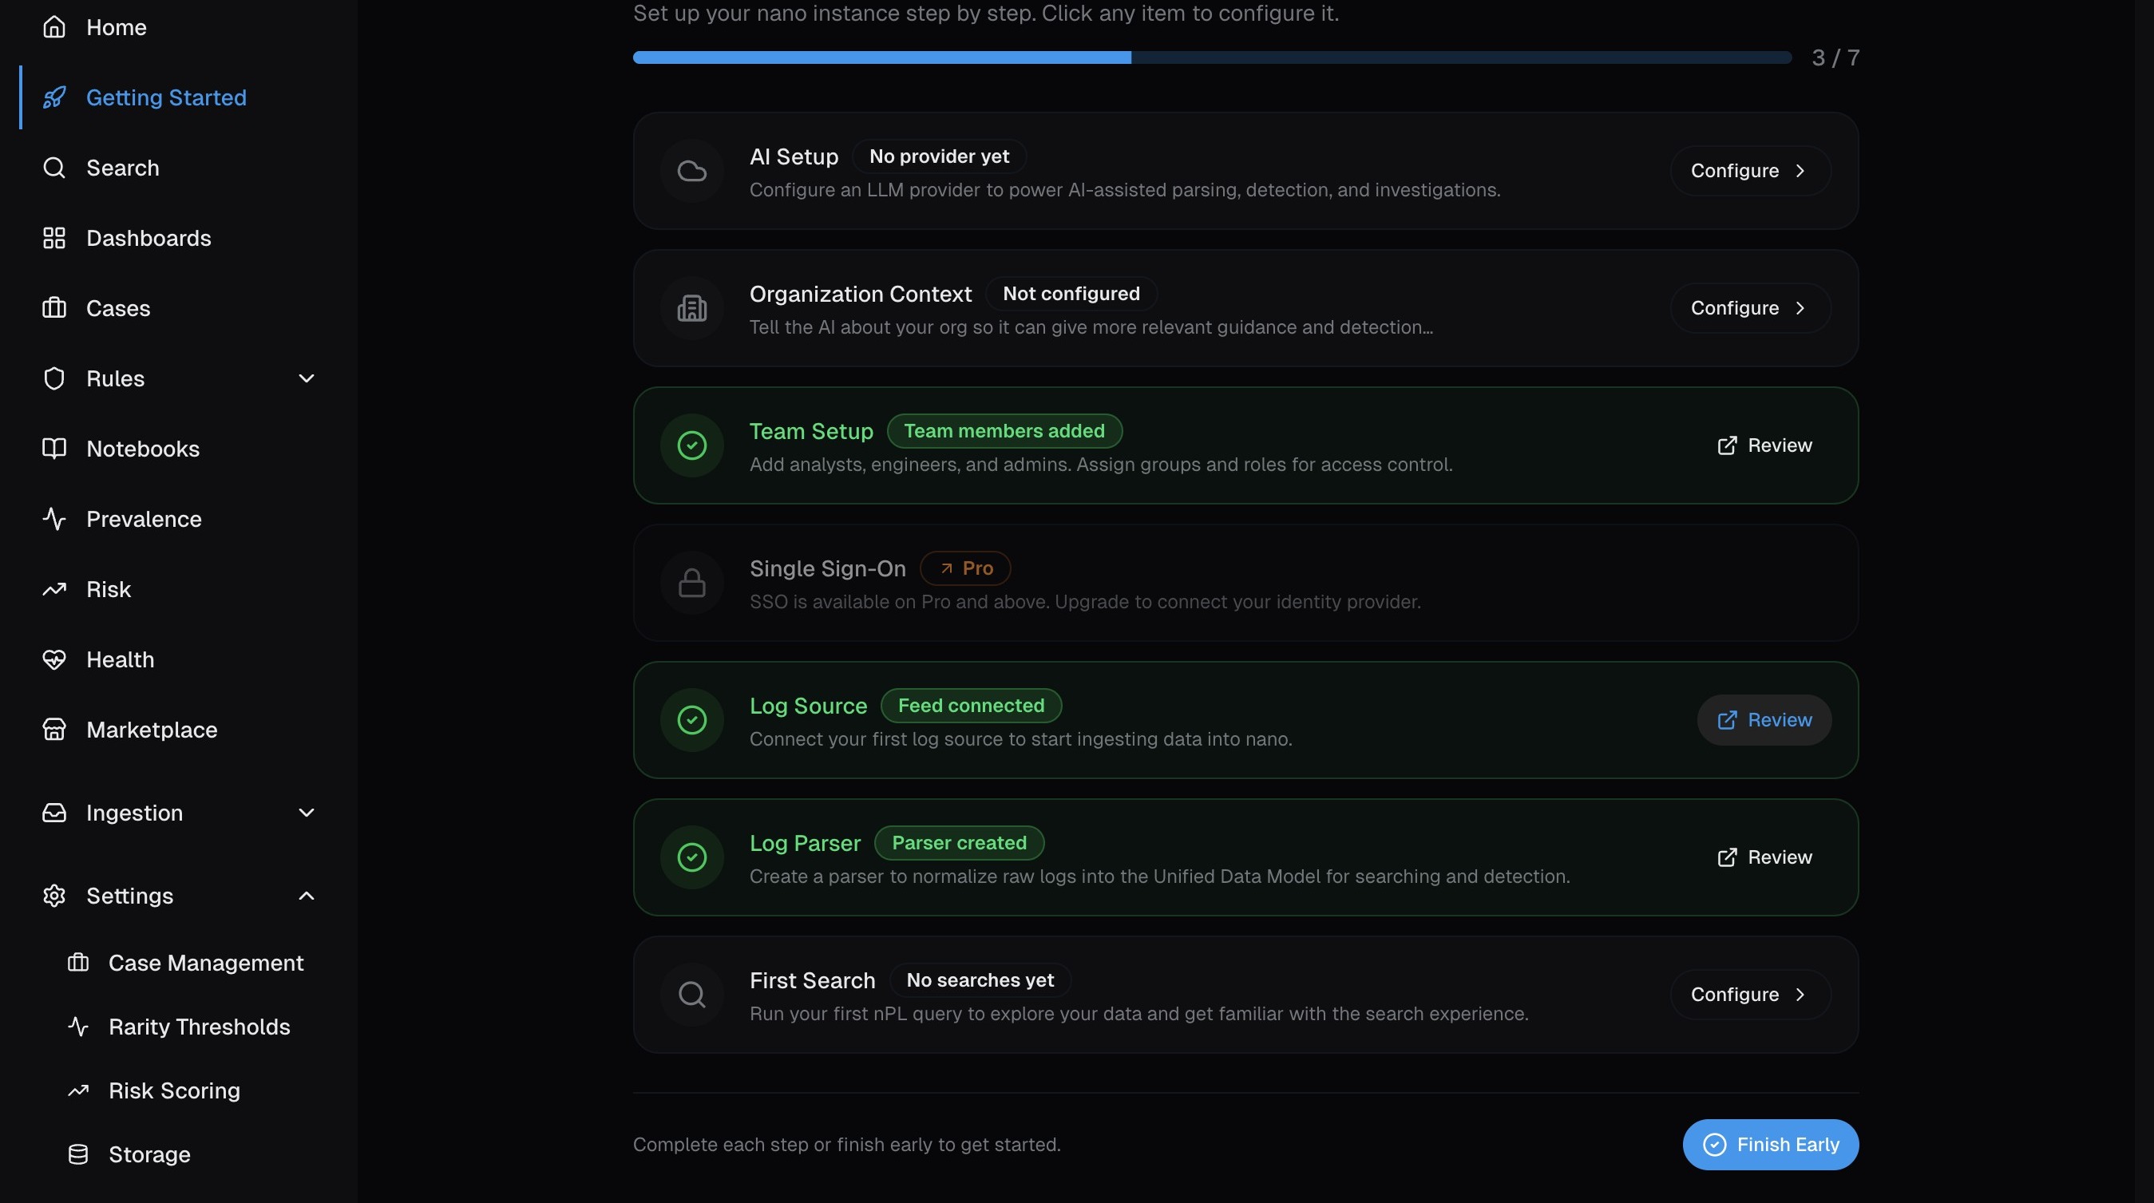Screen dimensions: 2154x1203
Task: Collapse the Settings section chevron
Action: (x=306, y=896)
